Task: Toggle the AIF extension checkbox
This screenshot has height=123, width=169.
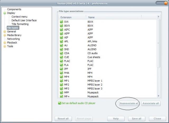Action: pos(62,37)
